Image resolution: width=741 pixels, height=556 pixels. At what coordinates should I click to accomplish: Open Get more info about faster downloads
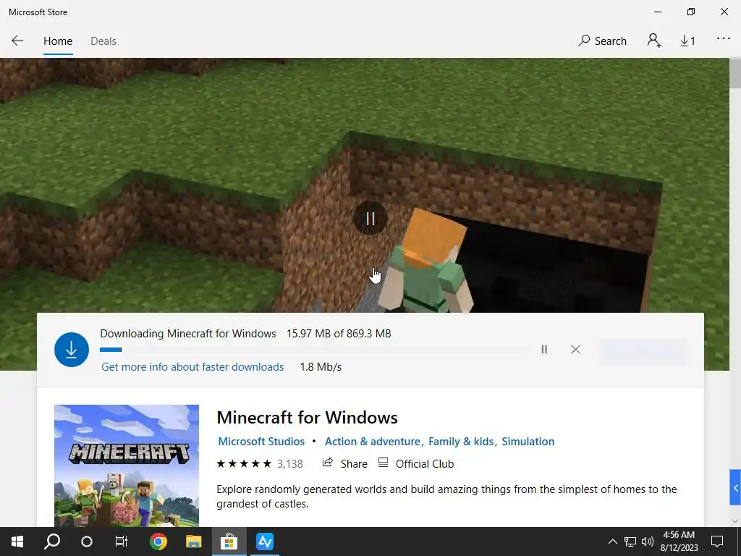(192, 367)
